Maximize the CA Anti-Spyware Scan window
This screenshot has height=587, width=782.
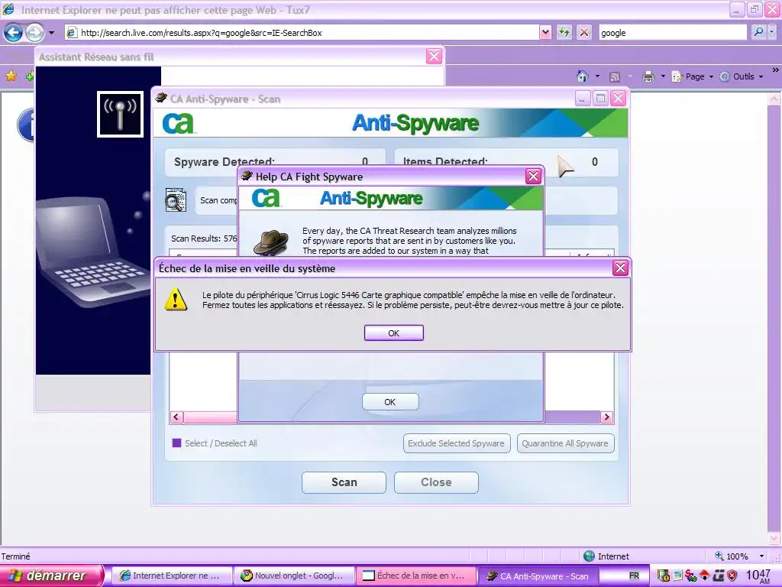[x=600, y=99]
